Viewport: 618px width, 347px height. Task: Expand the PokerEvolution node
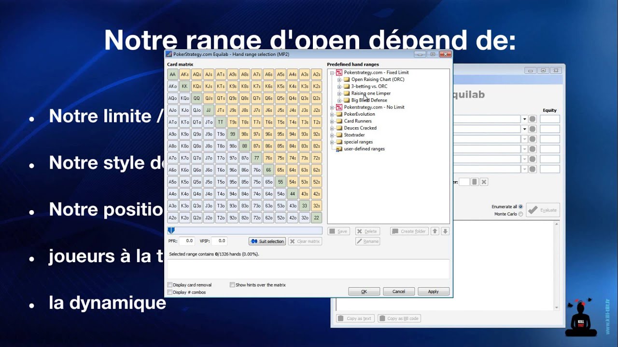coord(332,114)
